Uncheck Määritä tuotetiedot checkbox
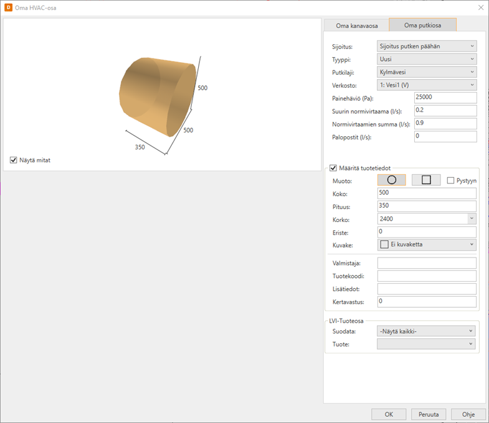 tap(333, 167)
